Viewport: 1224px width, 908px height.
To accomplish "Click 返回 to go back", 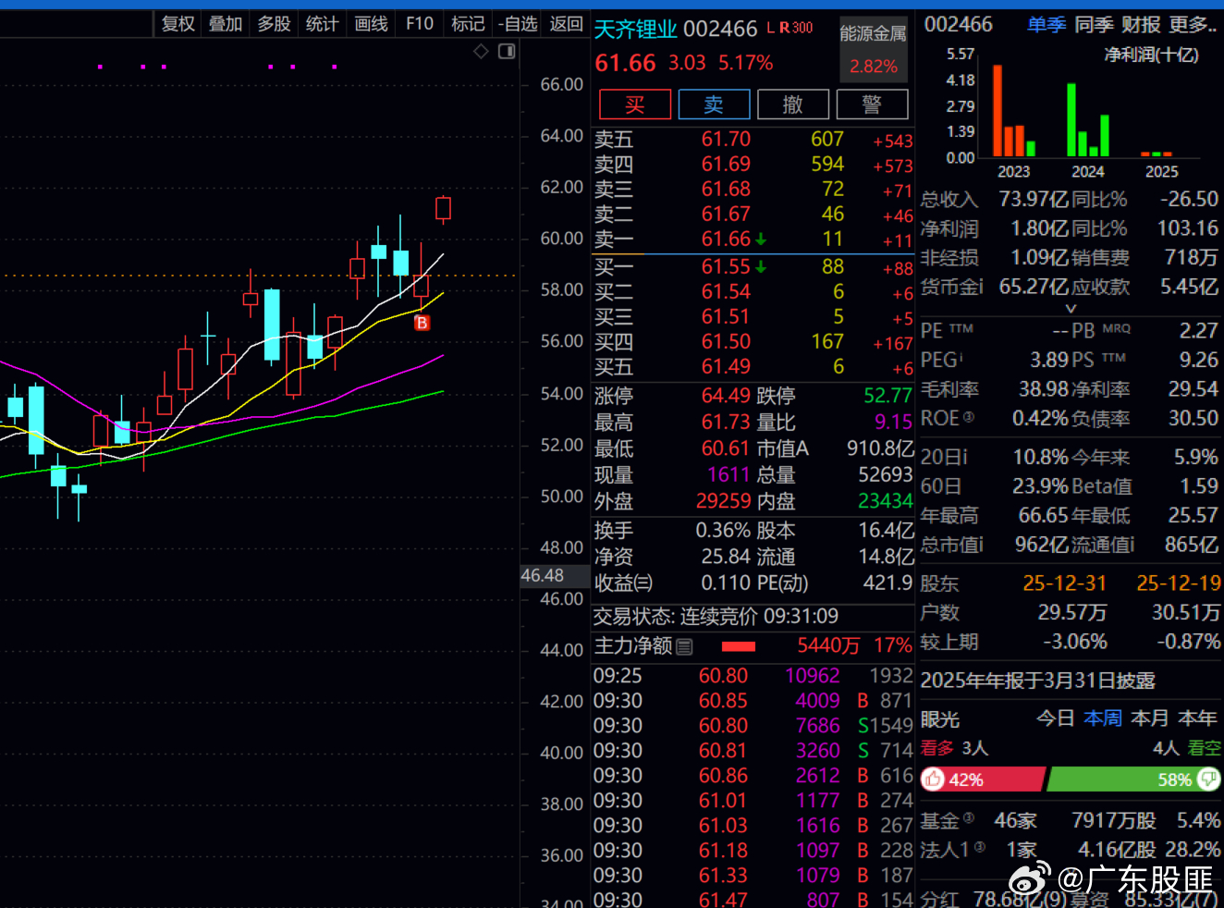I will pos(566,24).
